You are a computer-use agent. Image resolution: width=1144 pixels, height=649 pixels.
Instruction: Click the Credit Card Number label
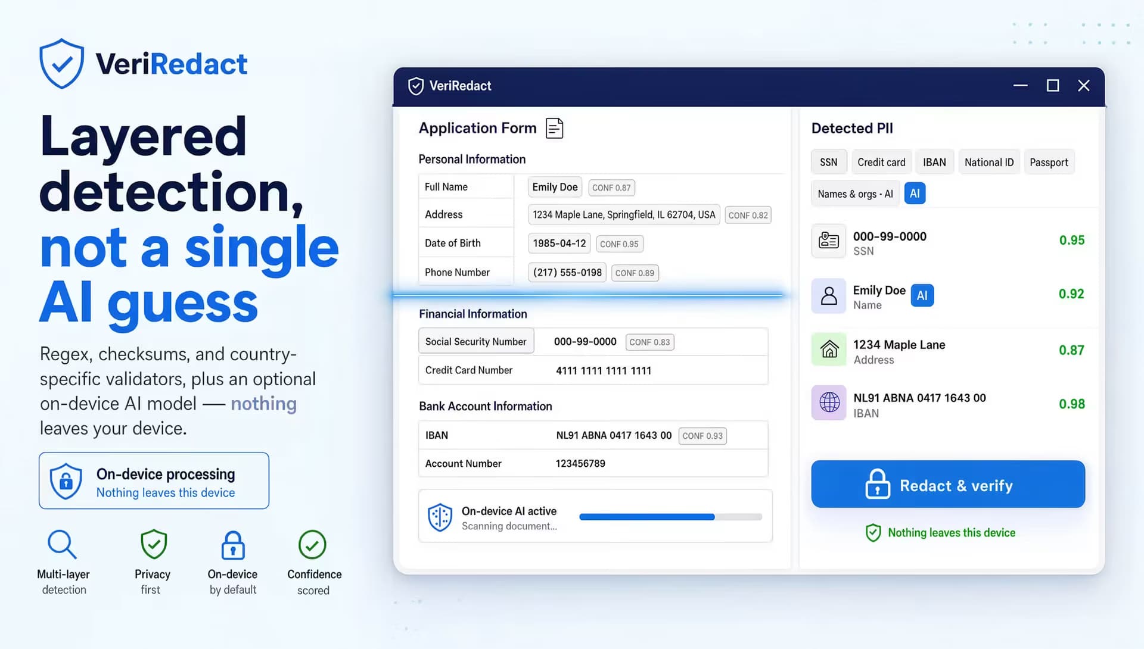pos(469,370)
